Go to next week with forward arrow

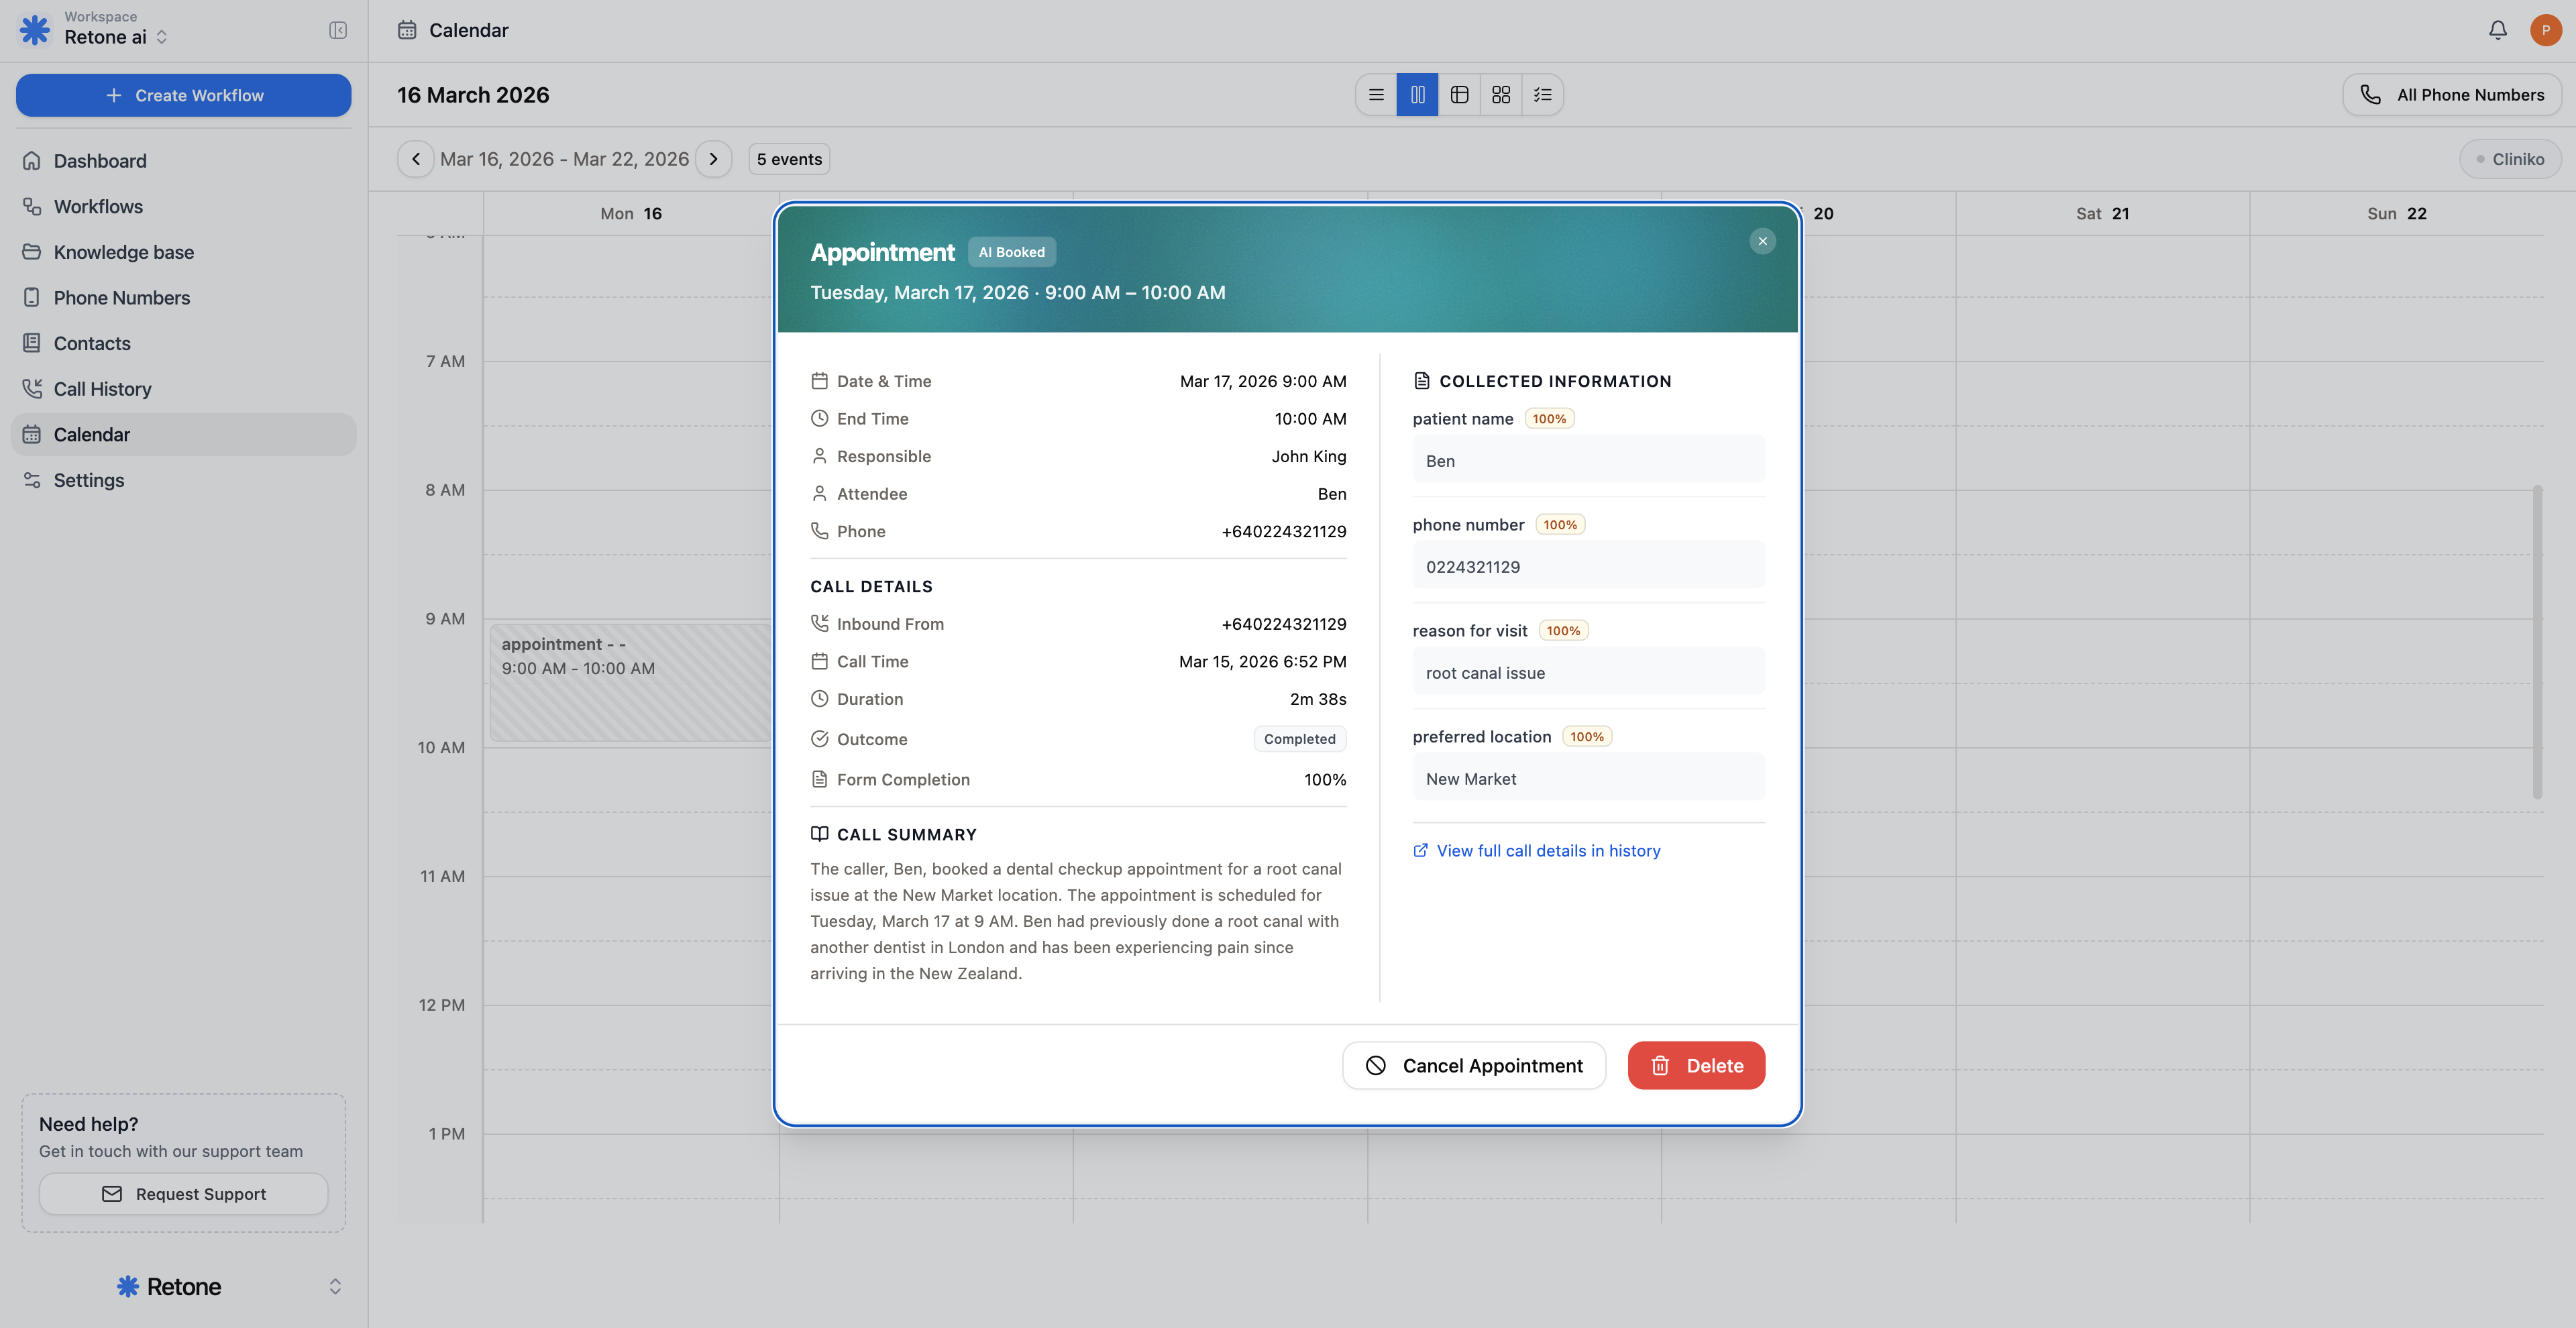[714, 159]
